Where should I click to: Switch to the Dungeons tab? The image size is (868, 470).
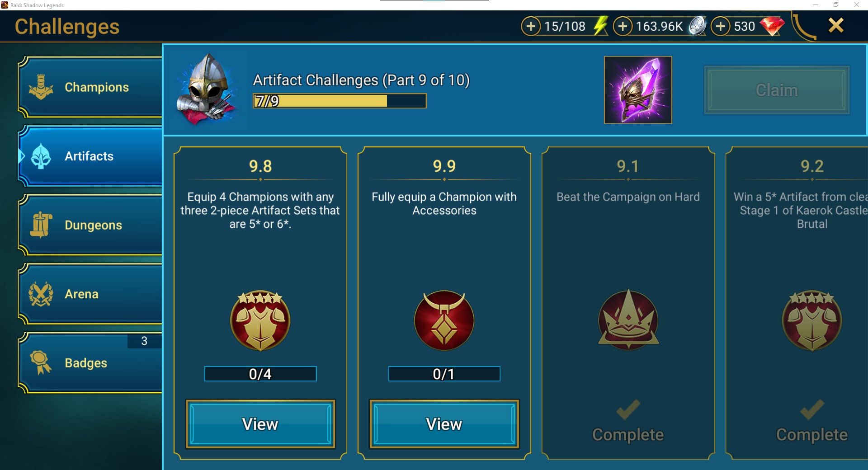(90, 225)
